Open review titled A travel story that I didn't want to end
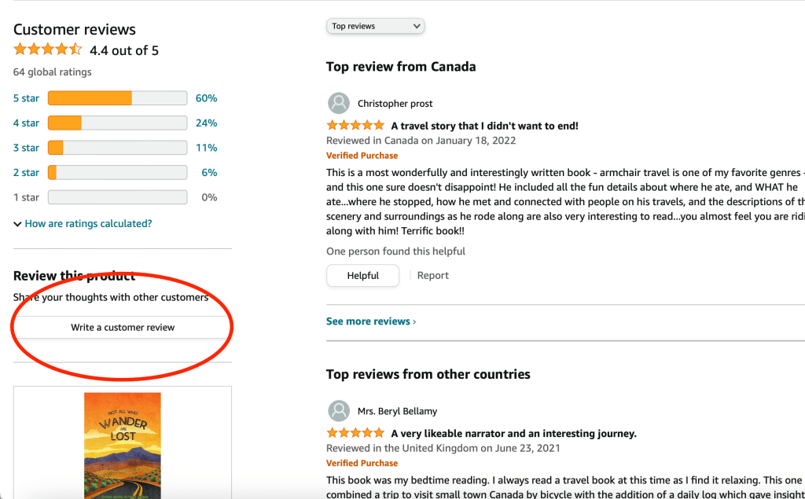This screenshot has width=805, height=499. pyautogui.click(x=484, y=126)
